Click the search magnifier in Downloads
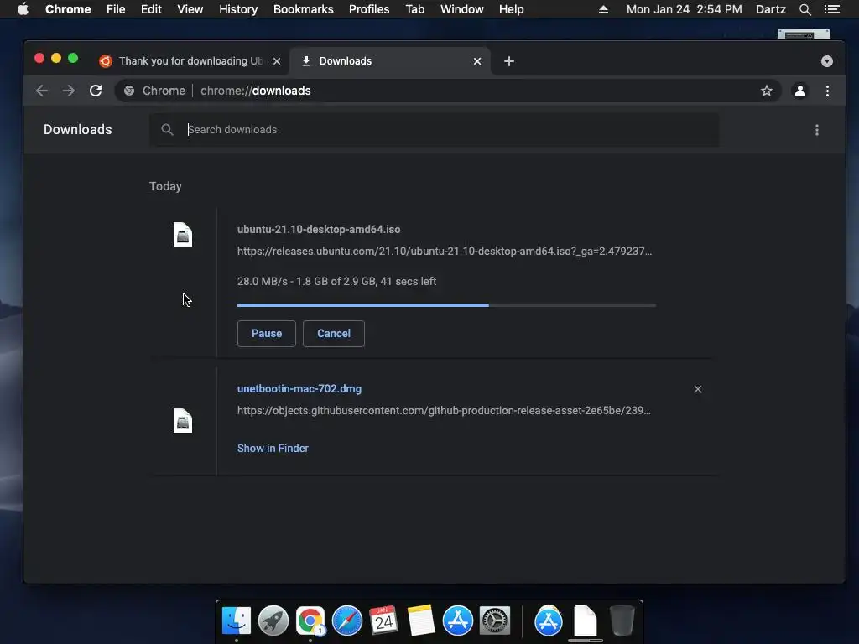 [167, 130]
